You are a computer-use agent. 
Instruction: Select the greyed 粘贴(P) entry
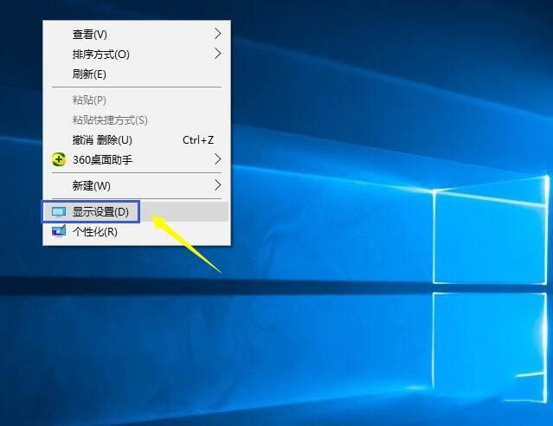click(x=137, y=100)
